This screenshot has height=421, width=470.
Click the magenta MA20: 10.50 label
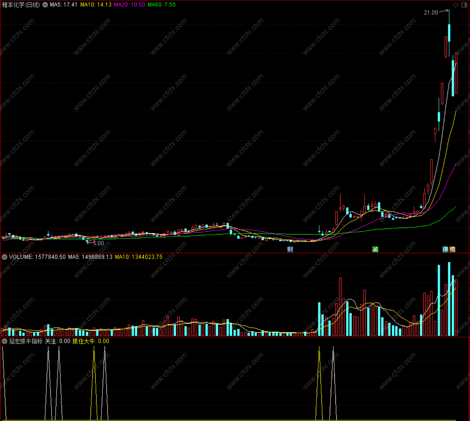(x=130, y=5)
